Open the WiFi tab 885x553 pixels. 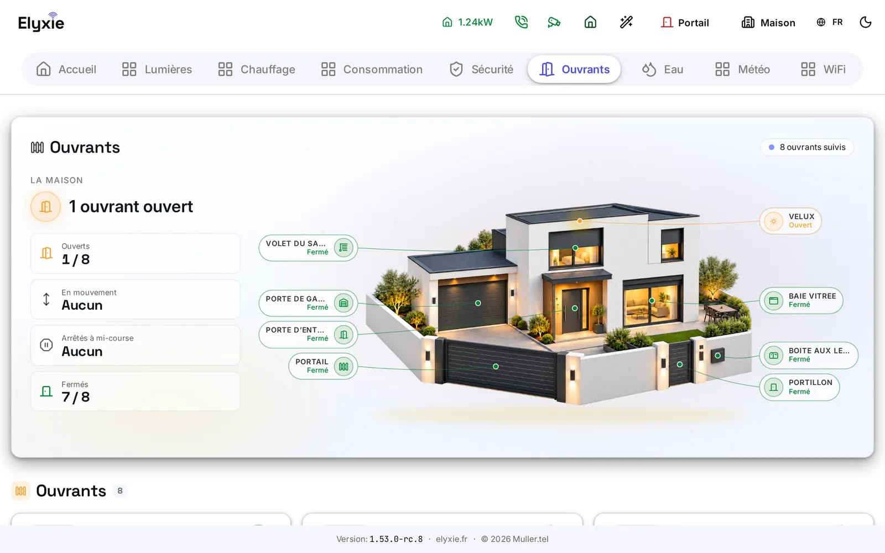[823, 69]
